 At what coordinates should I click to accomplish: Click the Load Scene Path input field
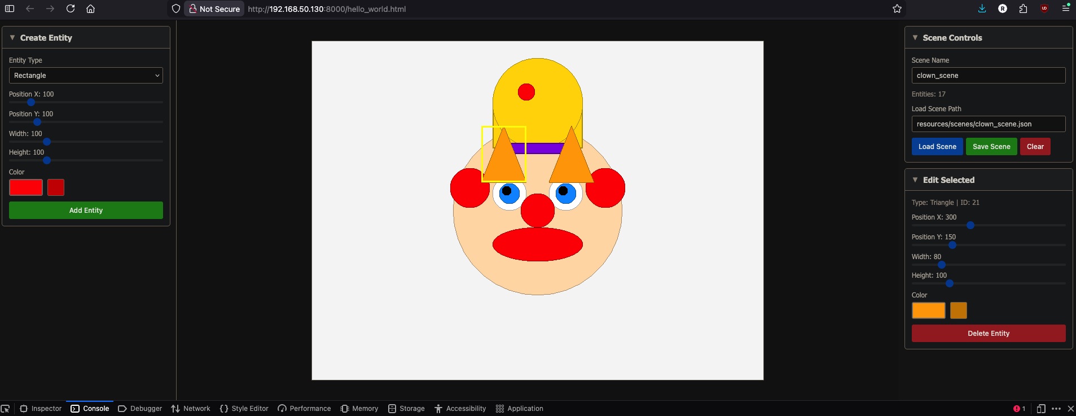point(989,124)
